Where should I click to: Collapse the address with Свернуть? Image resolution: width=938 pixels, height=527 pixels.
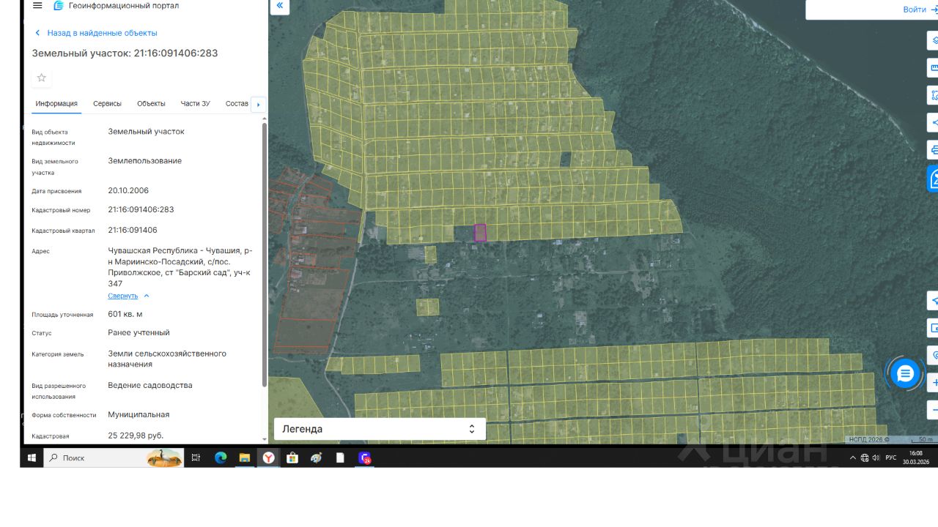(123, 296)
